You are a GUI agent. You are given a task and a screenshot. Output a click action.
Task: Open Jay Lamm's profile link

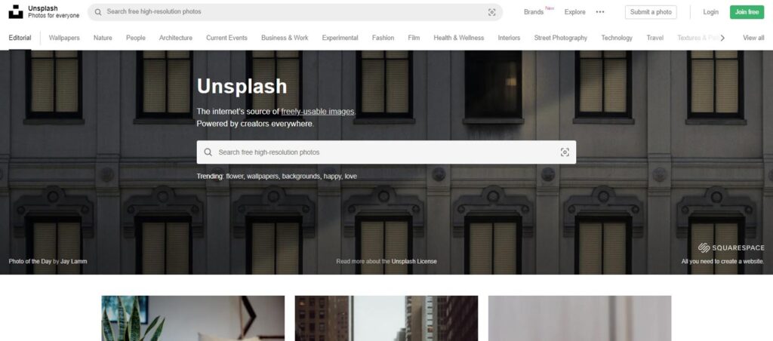click(x=73, y=262)
